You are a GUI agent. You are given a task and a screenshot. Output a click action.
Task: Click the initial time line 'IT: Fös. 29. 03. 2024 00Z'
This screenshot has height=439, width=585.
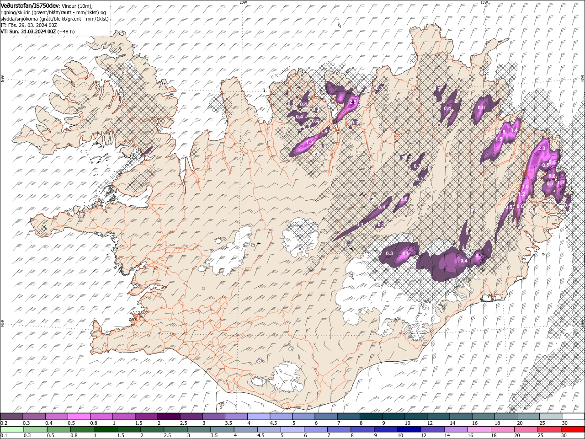(29, 25)
